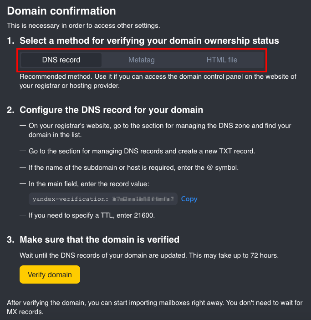Click the TTL 21600 instruction line
This screenshot has height=320, width=311.
[92, 215]
